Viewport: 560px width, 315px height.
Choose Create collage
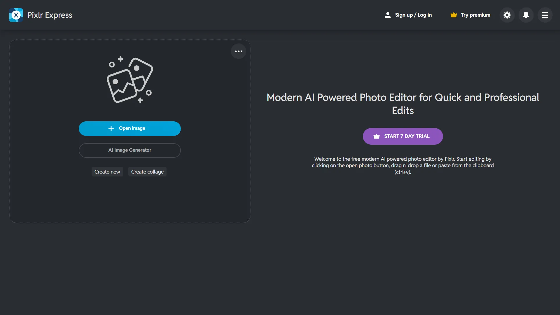[147, 172]
